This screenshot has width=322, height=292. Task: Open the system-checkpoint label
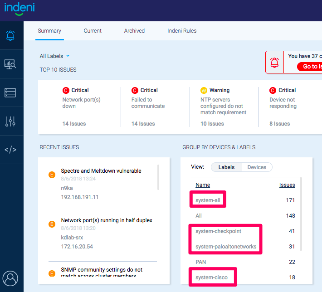218,231
